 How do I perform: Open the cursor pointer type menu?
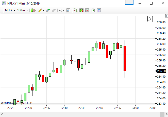point(61,10)
